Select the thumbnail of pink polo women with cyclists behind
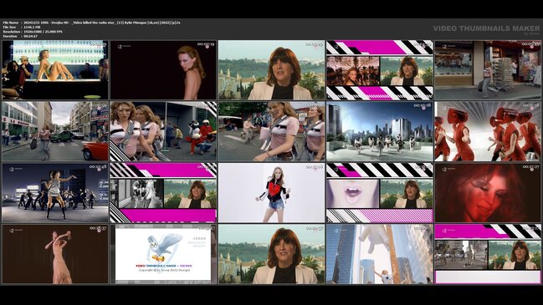543x305 pixels. 271,131
